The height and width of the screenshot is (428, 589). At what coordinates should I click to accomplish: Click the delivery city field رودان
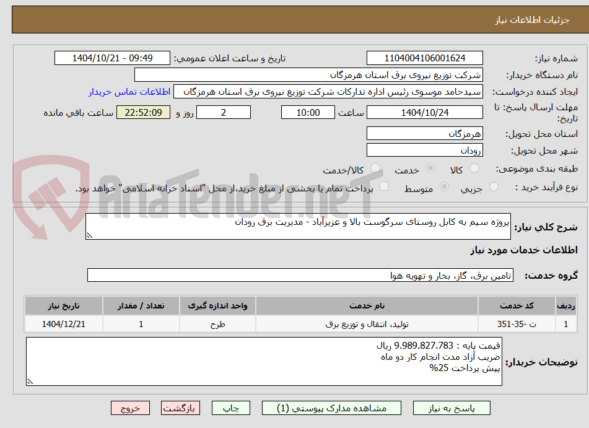pyautogui.click(x=425, y=151)
